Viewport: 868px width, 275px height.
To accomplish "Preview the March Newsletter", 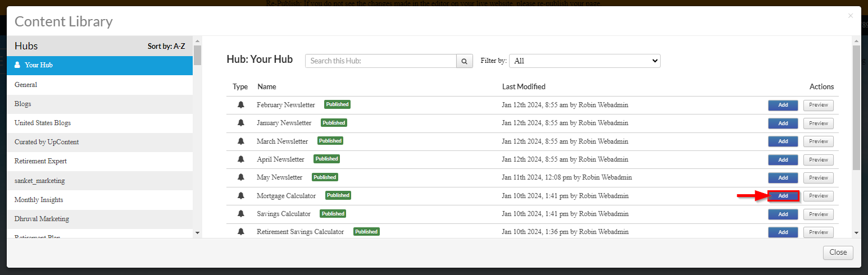I will (819, 141).
